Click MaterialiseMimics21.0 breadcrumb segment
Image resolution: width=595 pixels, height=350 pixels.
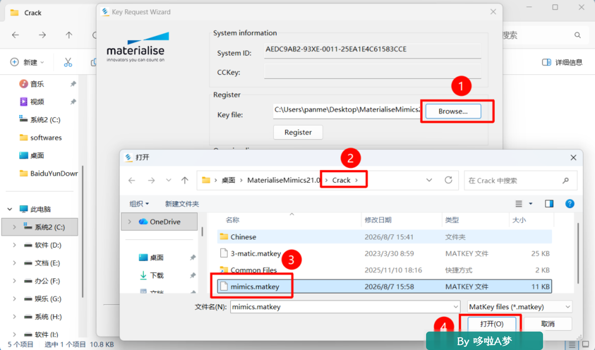click(283, 180)
